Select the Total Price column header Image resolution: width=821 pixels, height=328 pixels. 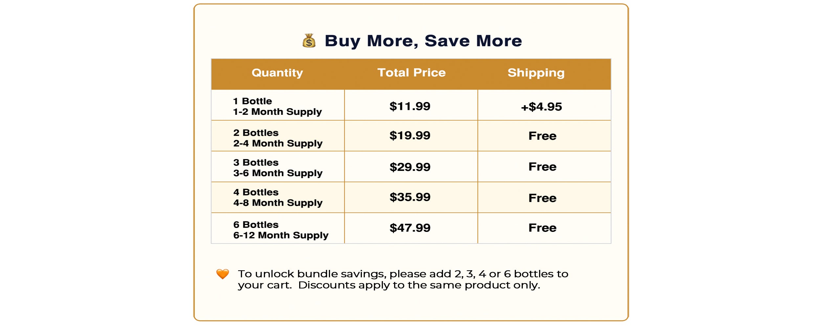(411, 73)
